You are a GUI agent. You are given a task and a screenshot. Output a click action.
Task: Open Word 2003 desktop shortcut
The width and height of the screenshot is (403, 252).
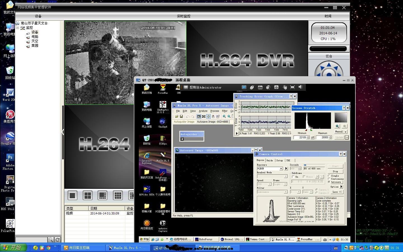pyautogui.click(x=10, y=95)
